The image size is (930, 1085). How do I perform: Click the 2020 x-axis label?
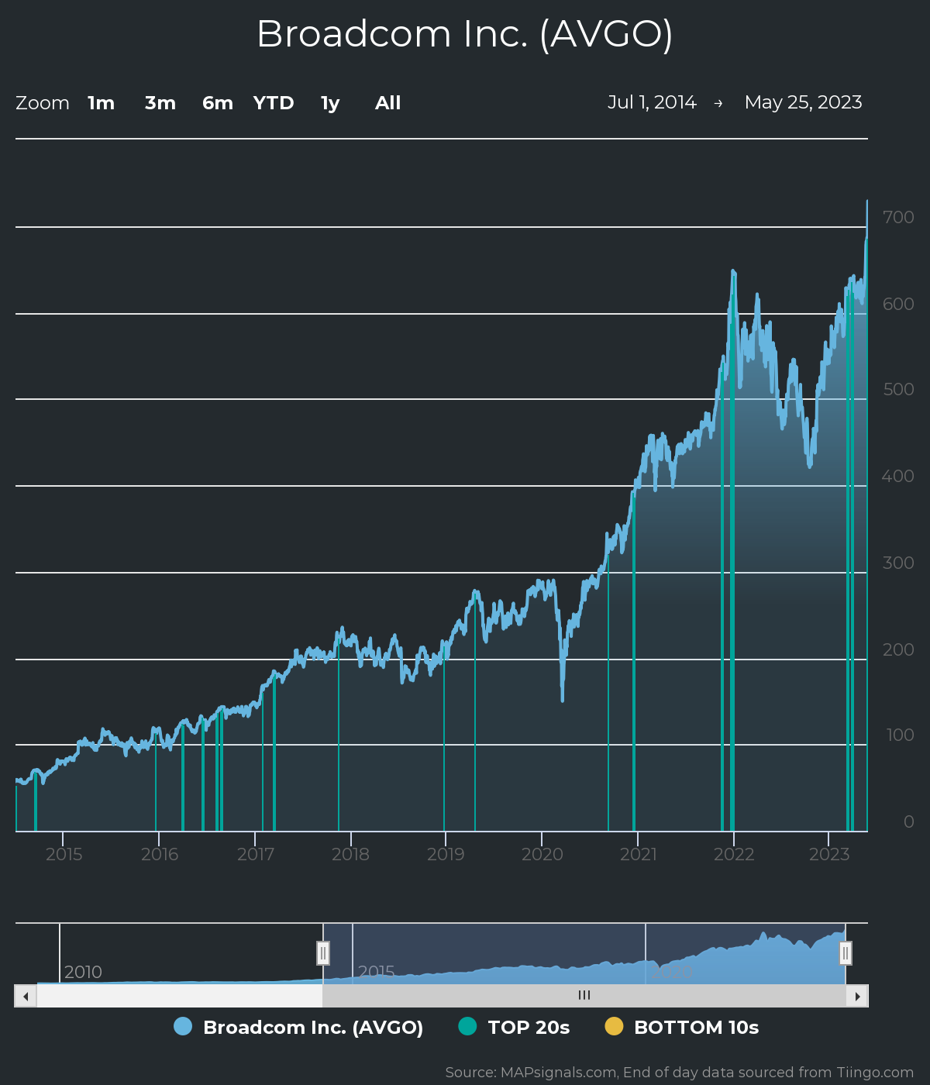point(542,854)
